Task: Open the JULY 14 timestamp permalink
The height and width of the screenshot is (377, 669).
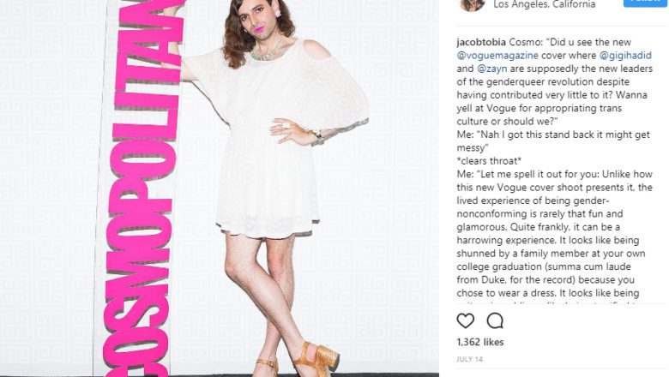Action: [470, 360]
